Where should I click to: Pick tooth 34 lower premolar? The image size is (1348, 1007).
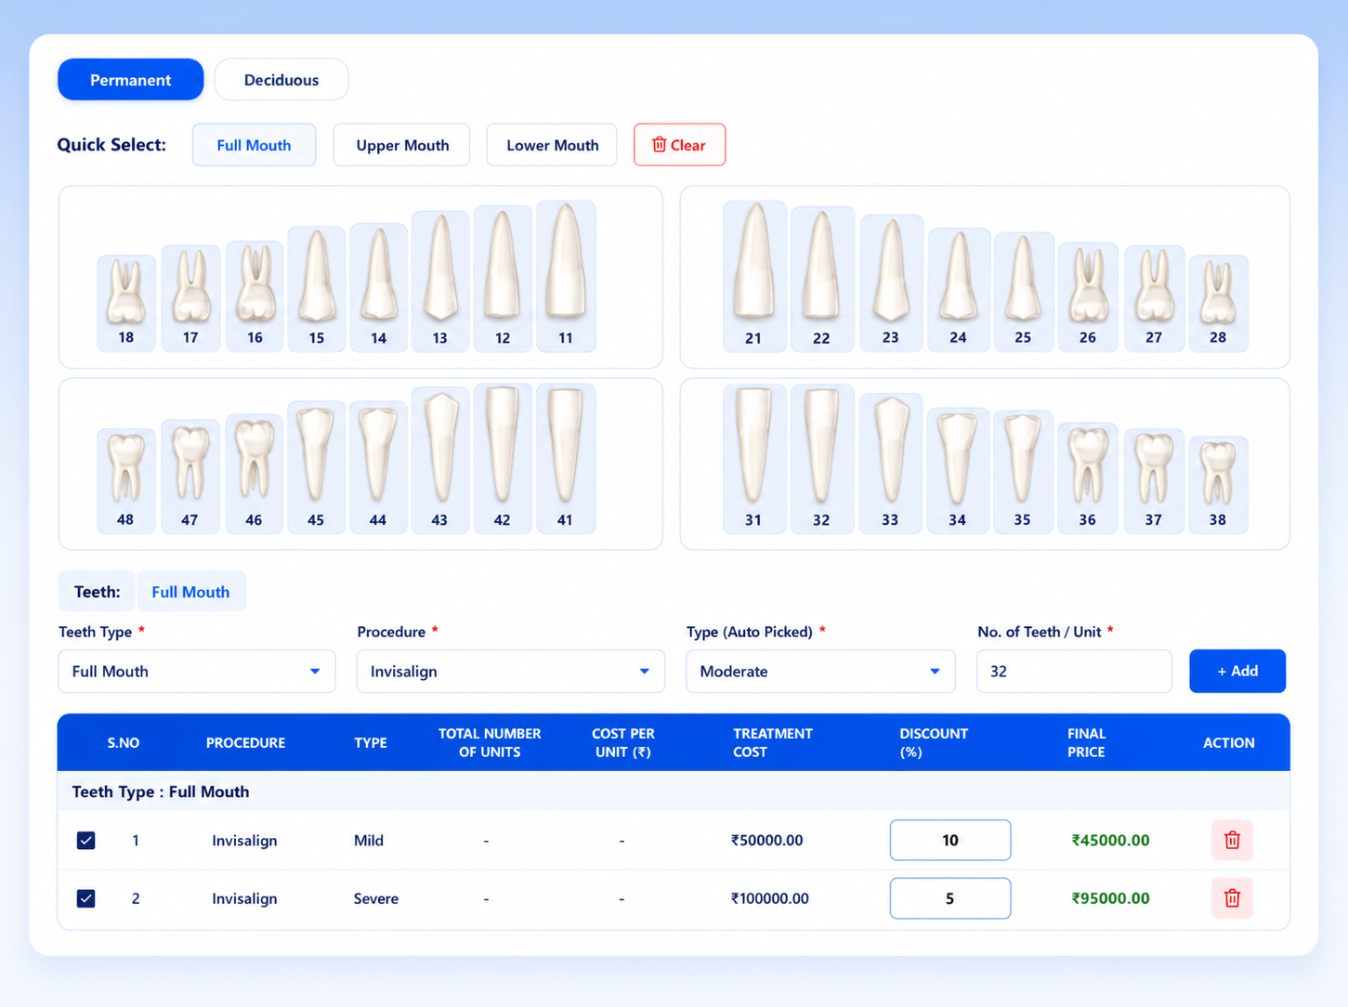[959, 470]
